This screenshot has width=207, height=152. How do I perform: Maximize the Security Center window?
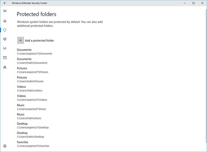click(193, 3)
